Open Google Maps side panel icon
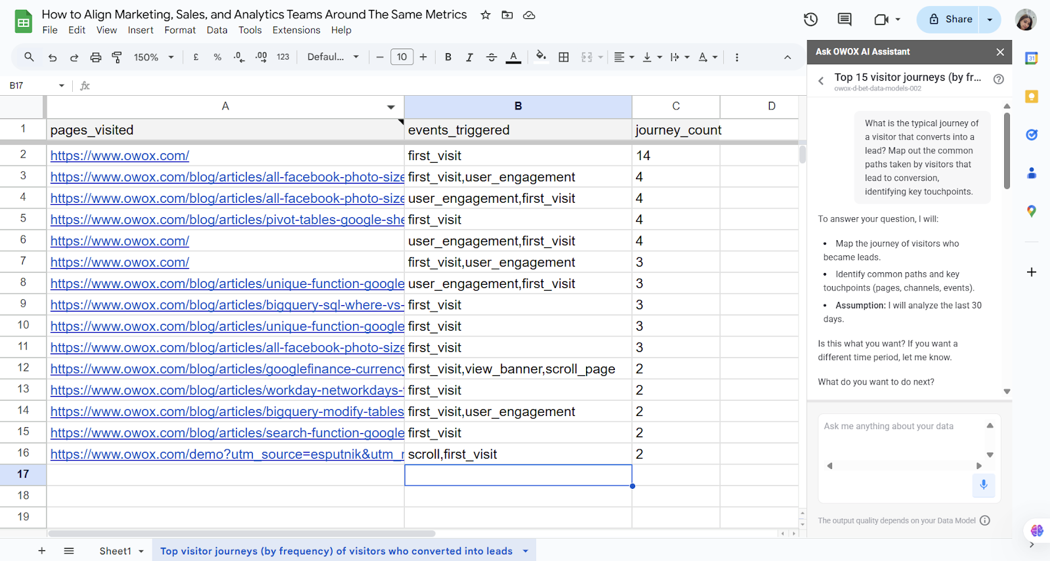Viewport: 1050px width, 561px height. 1032,211
